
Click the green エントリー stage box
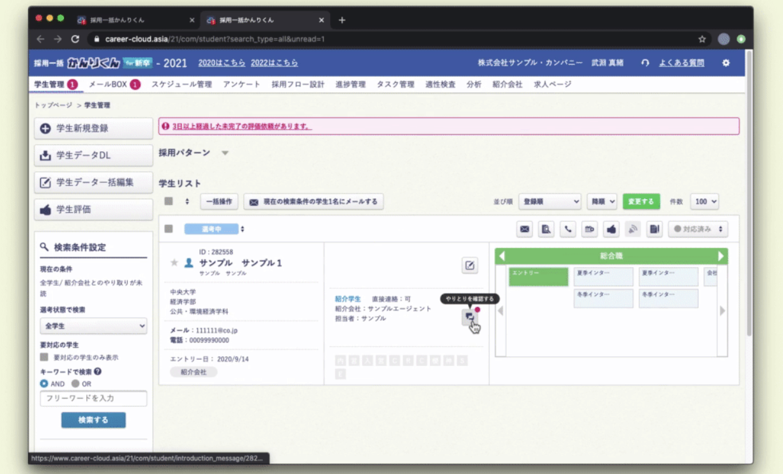click(538, 276)
